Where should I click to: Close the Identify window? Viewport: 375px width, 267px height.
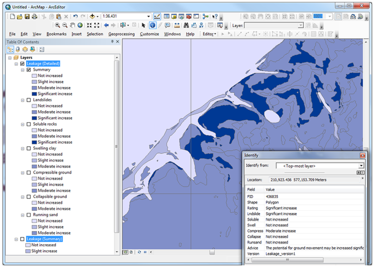tap(362, 156)
